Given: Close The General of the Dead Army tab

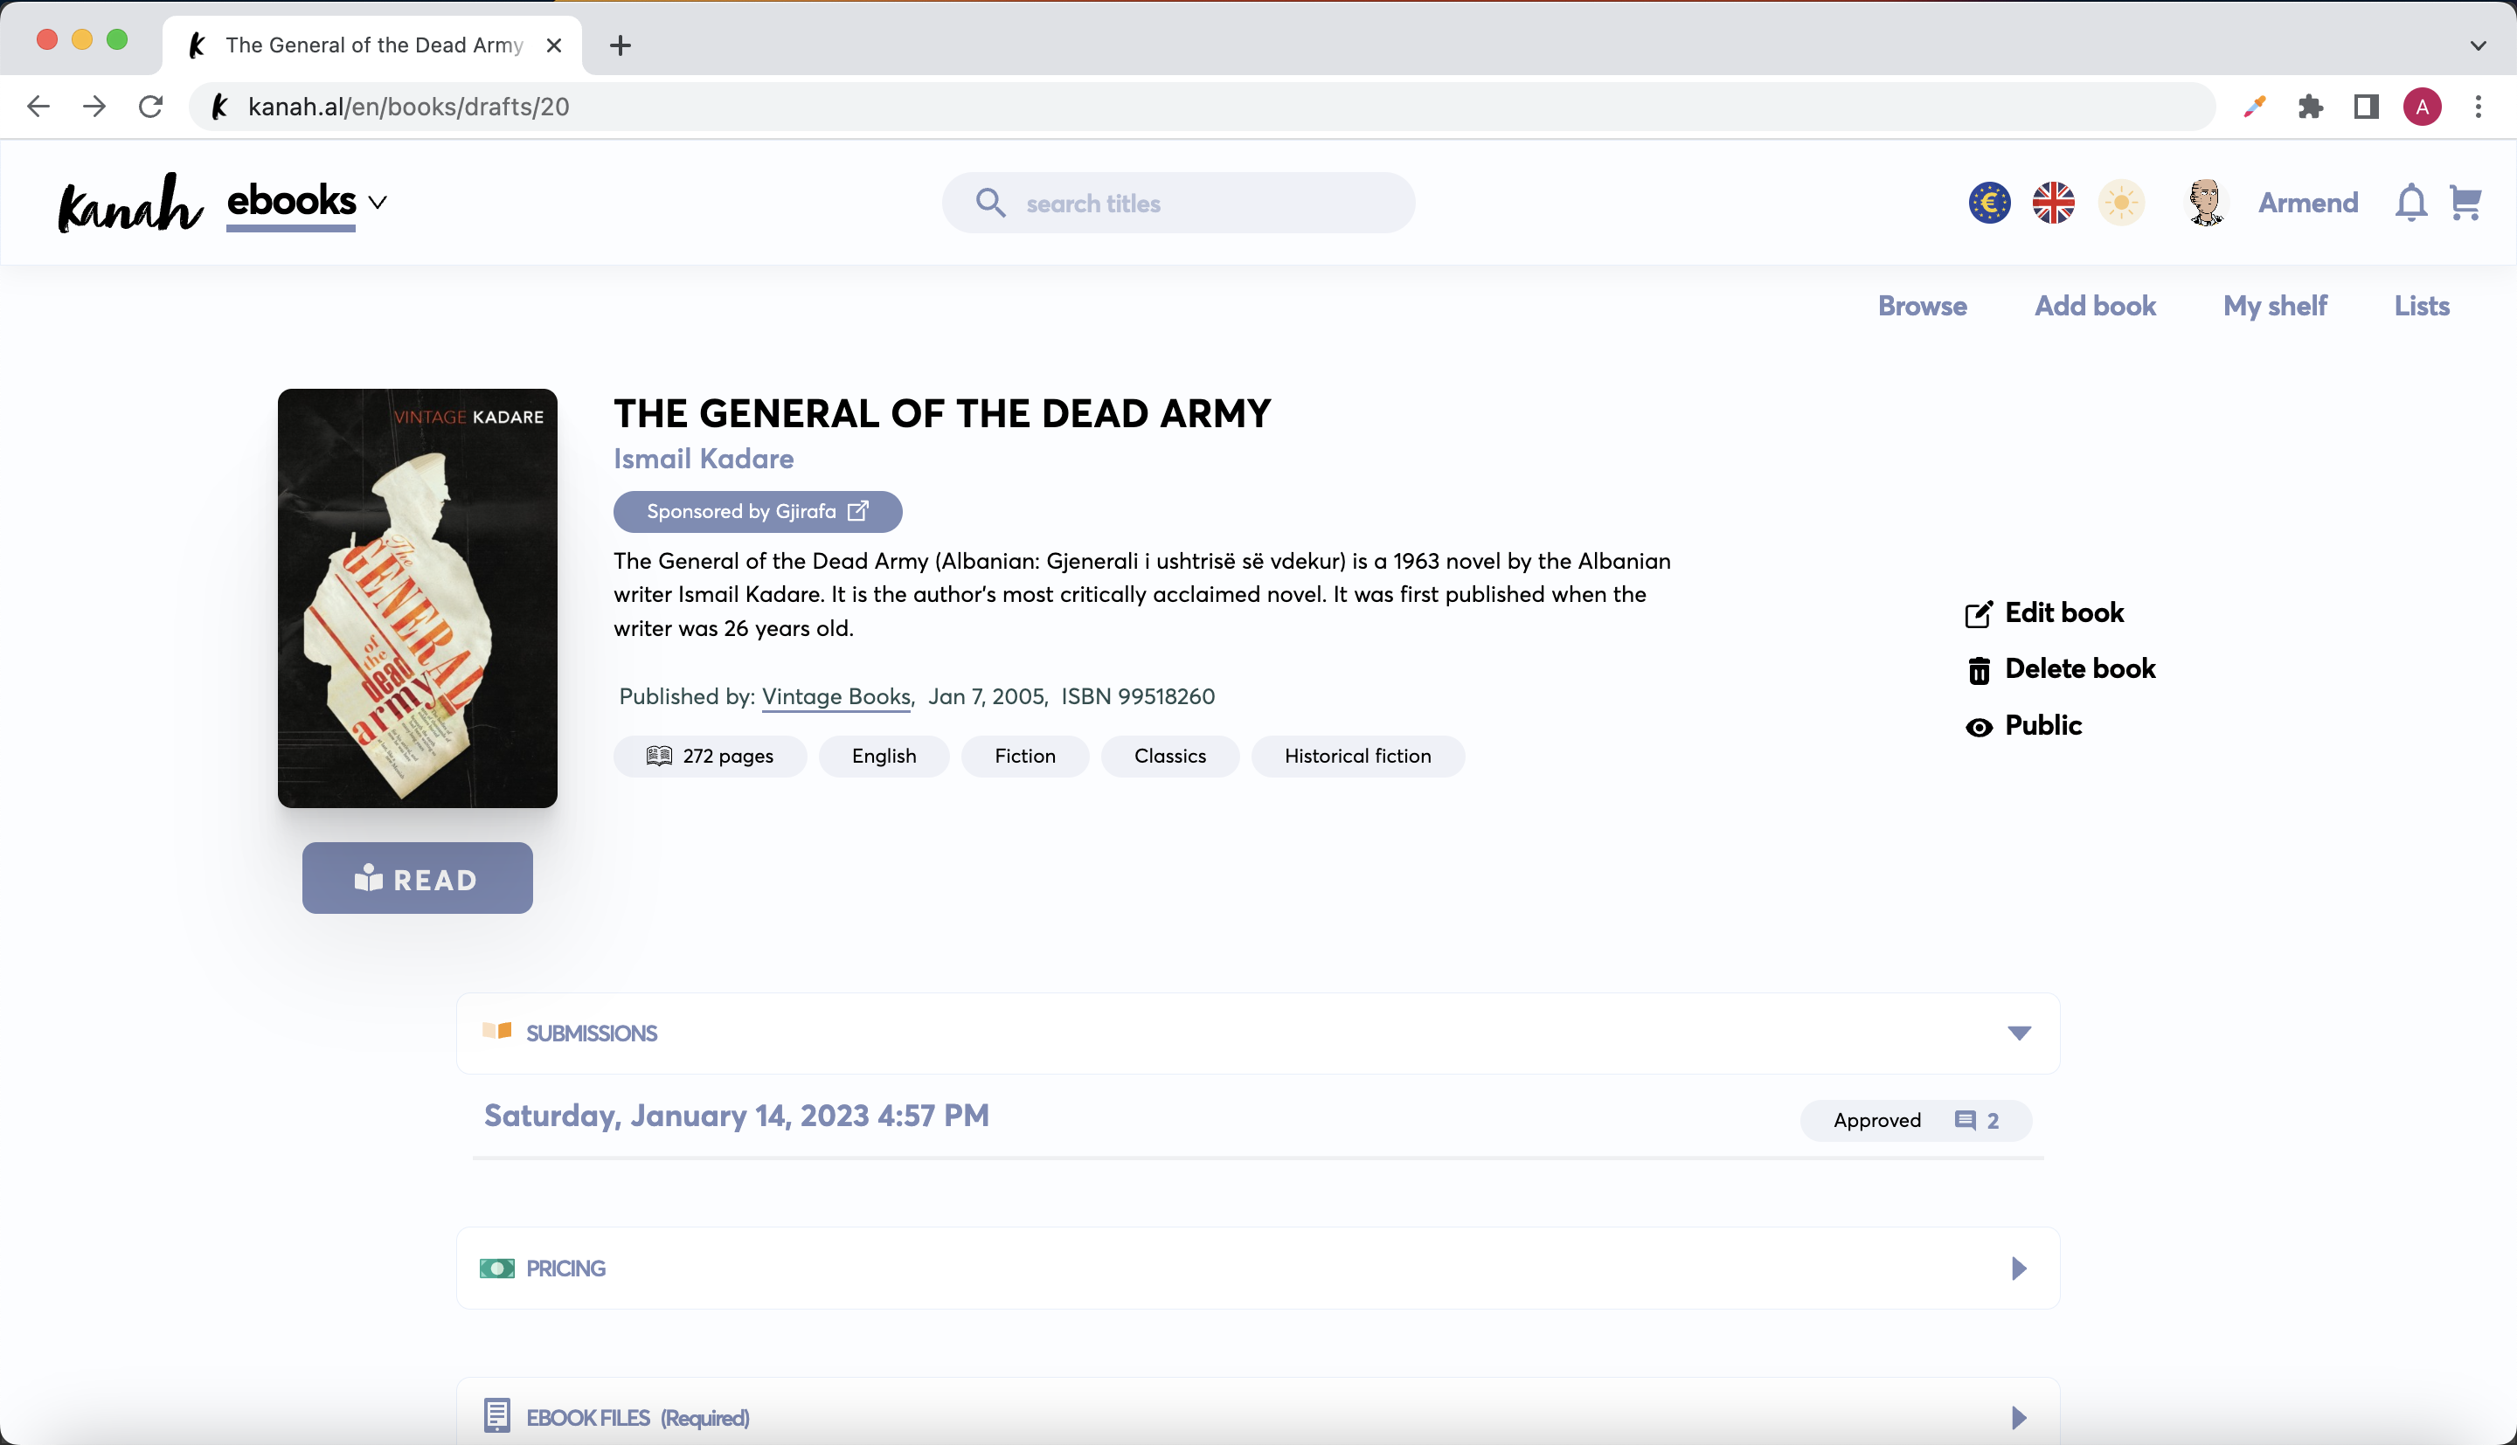Looking at the screenshot, I should tap(554, 45).
